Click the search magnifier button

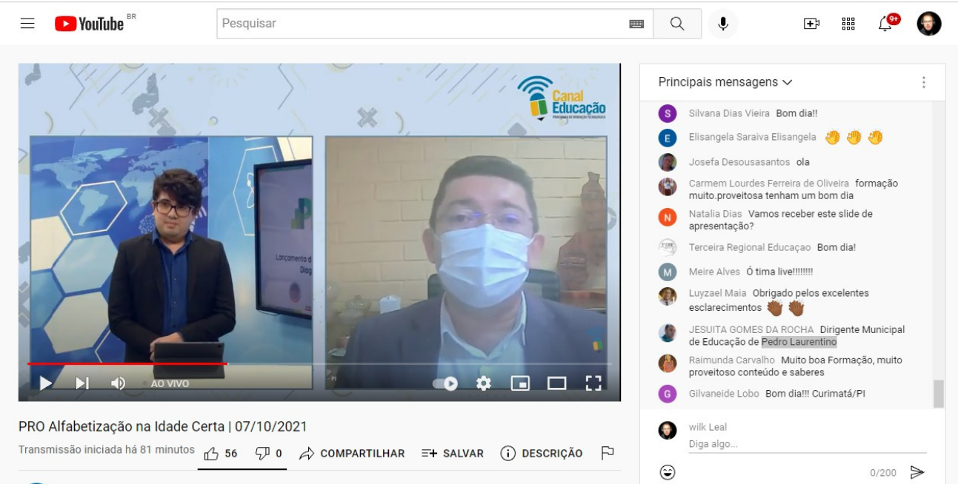pos(676,24)
